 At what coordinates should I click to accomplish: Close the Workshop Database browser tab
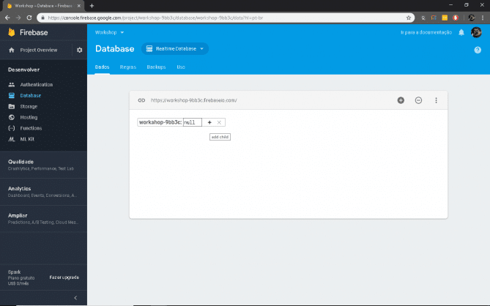point(79,6)
